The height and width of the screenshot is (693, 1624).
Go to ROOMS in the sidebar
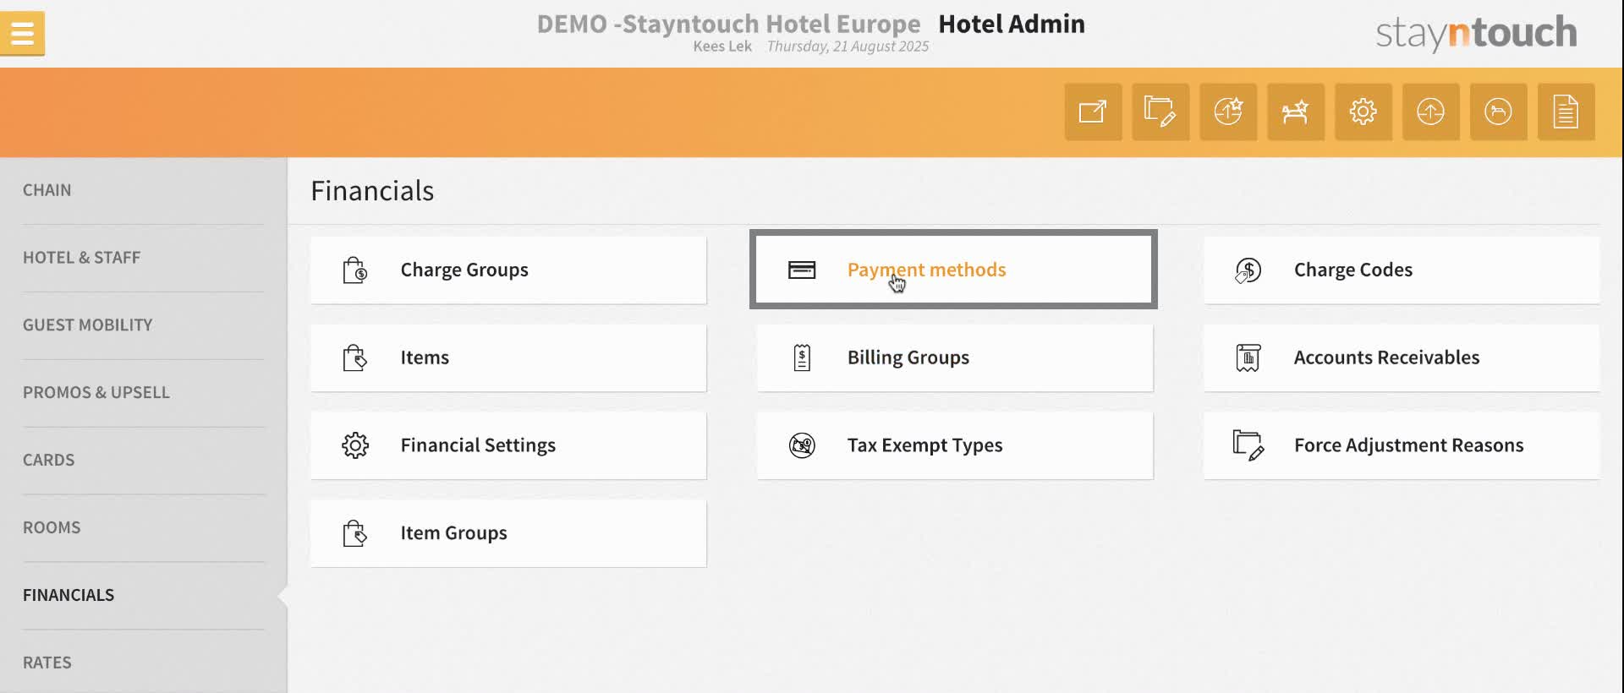point(52,528)
